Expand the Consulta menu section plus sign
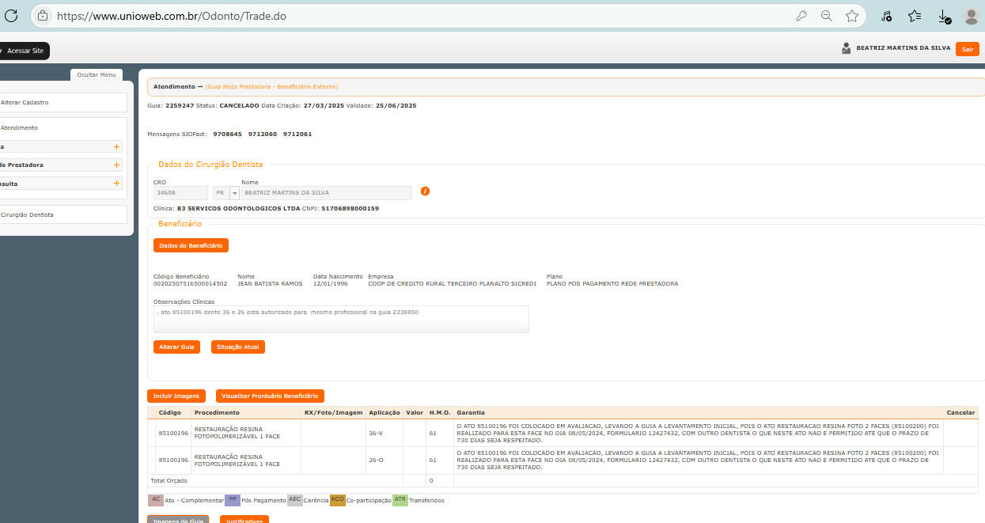985x523 pixels. pos(116,184)
